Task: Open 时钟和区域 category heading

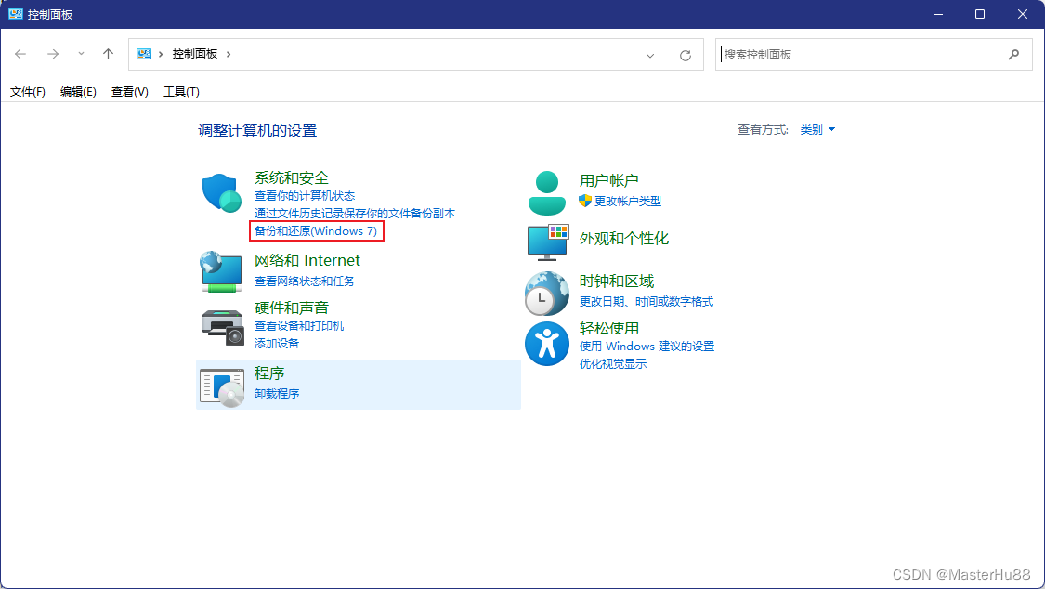Action: tap(617, 281)
